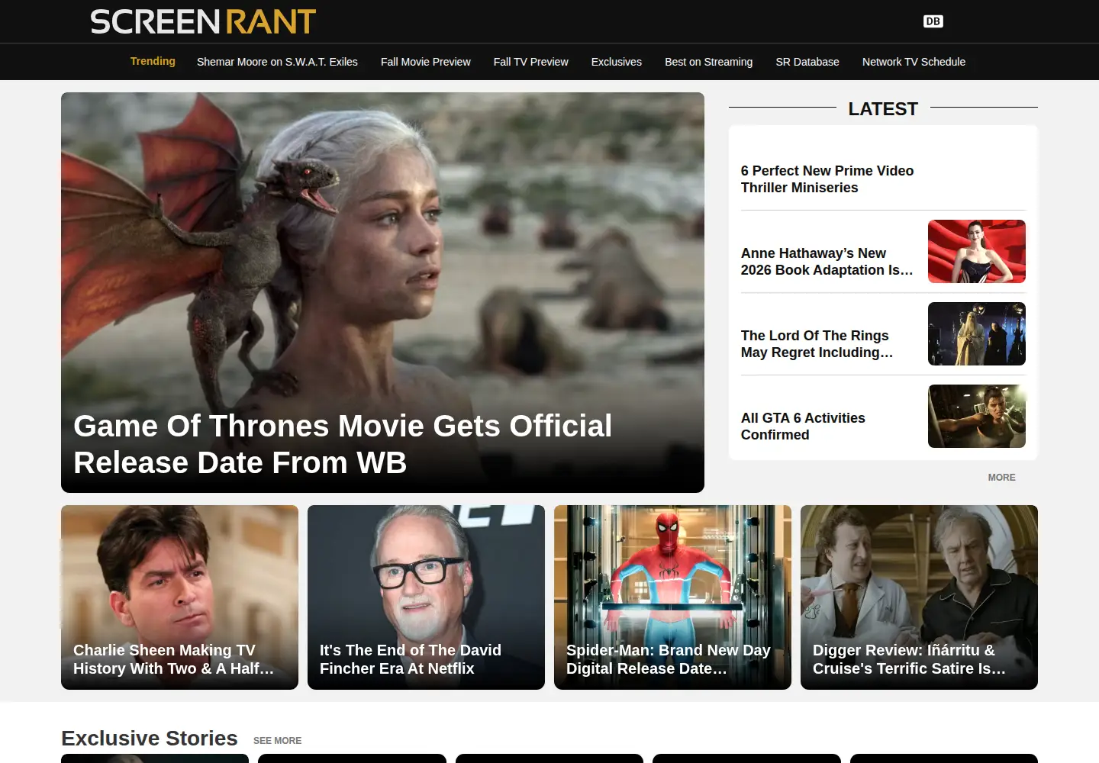Screen dimensions: 1099x763
Task: Click Anne Hathaway red carpet thumbnail
Action: click(977, 252)
